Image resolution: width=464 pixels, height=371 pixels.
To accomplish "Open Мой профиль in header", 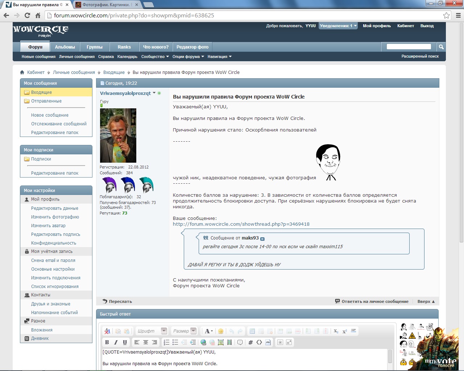I will pos(377,26).
